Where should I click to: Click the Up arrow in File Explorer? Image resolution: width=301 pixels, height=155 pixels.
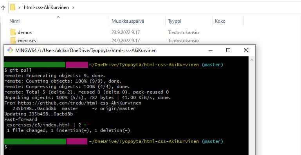[x=3, y=8]
